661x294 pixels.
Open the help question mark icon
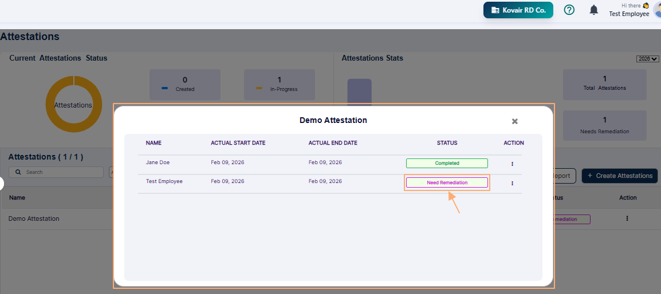(569, 10)
